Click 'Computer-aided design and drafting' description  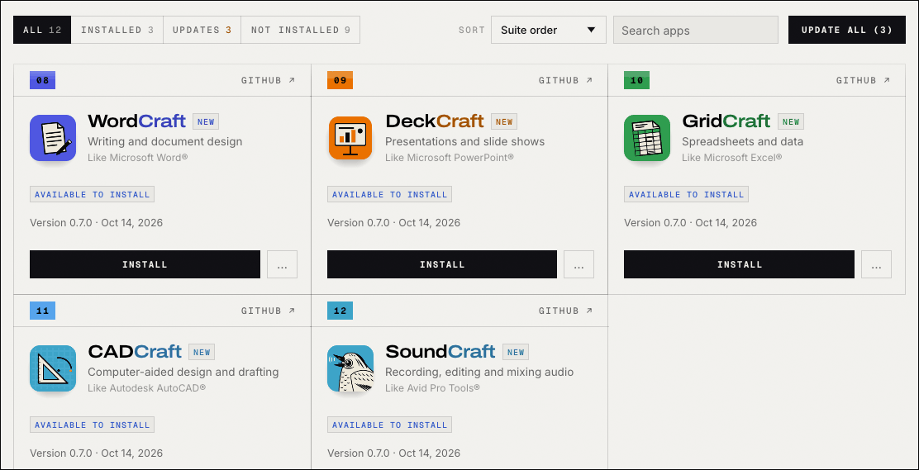point(183,373)
